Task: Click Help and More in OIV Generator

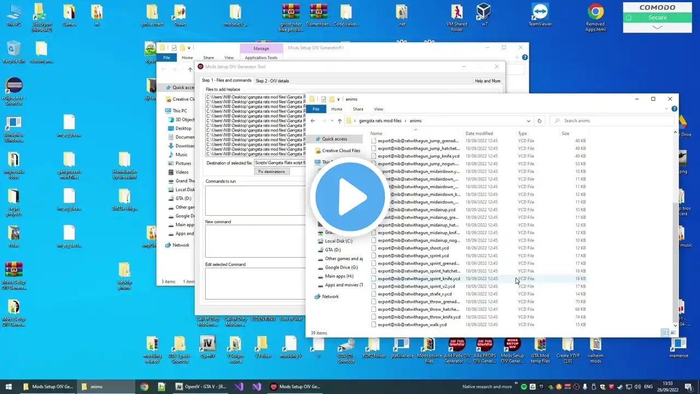Action: (x=487, y=81)
